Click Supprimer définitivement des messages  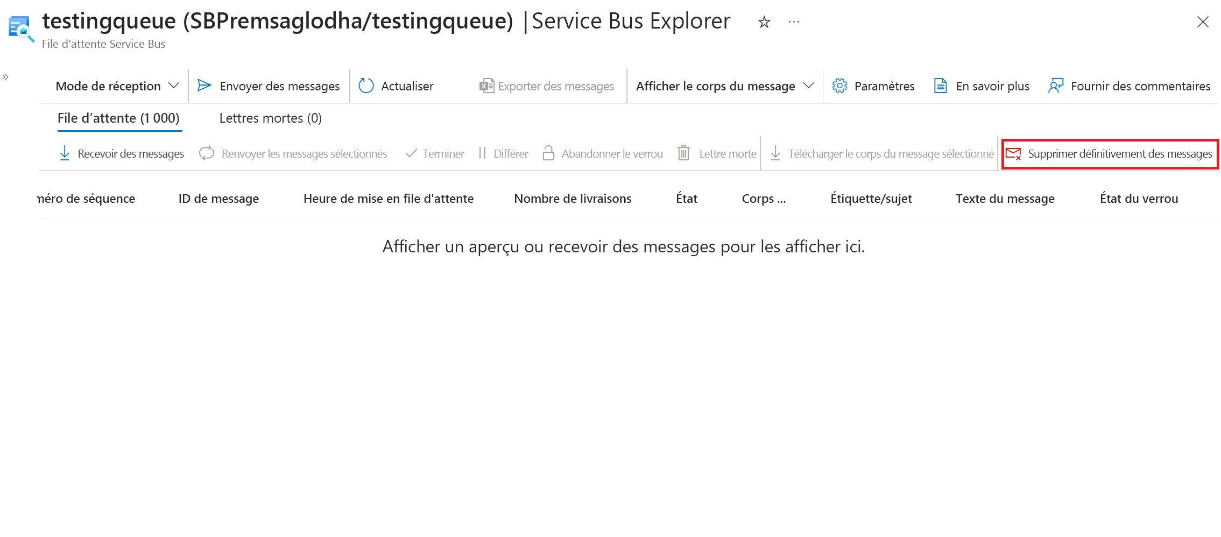tap(1120, 154)
